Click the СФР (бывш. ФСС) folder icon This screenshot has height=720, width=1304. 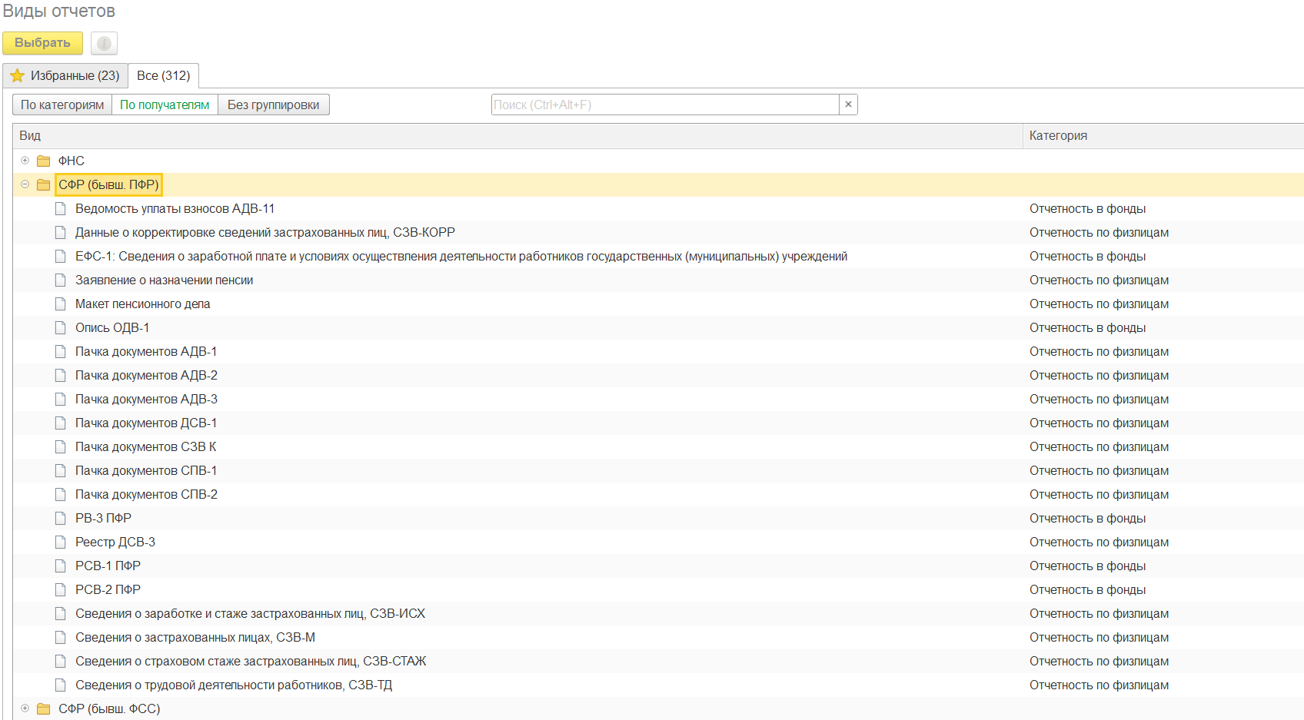pyautogui.click(x=44, y=708)
